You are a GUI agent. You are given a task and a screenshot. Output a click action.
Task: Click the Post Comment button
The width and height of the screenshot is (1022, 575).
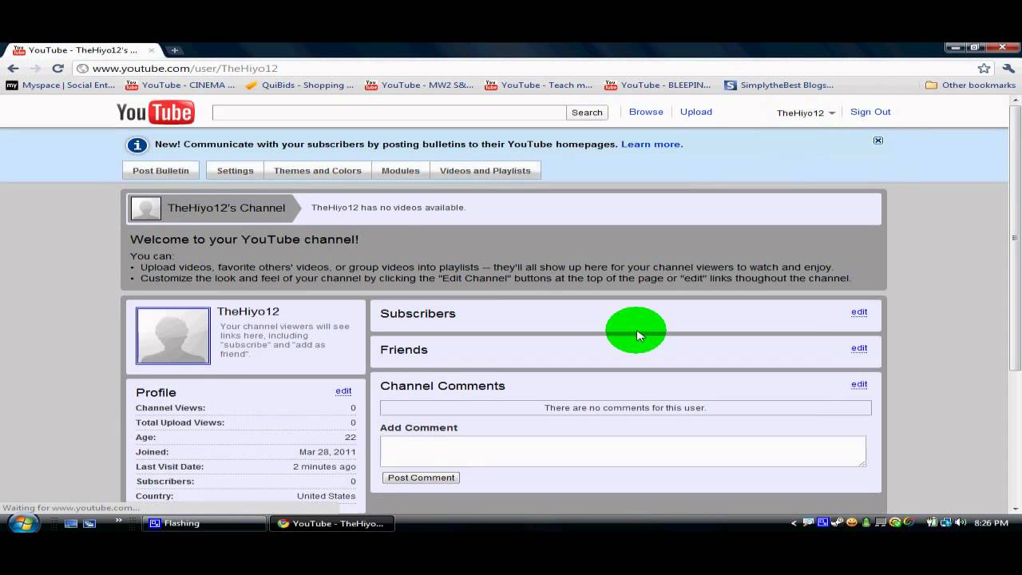click(x=421, y=478)
